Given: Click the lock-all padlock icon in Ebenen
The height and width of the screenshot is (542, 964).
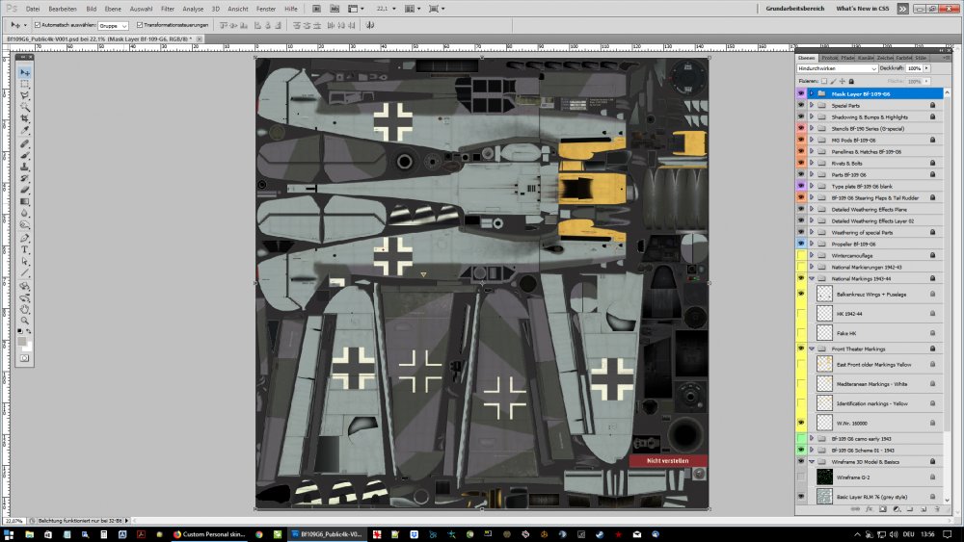Looking at the screenshot, I should (852, 81).
